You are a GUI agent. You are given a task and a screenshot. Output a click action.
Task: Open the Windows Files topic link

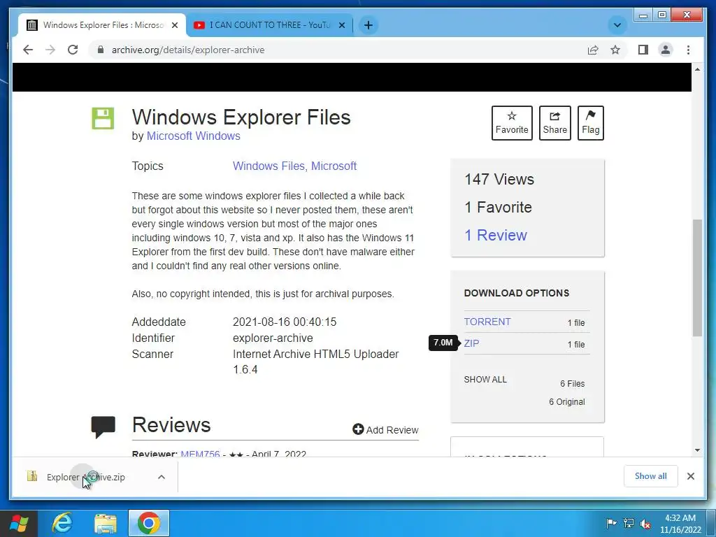269,166
